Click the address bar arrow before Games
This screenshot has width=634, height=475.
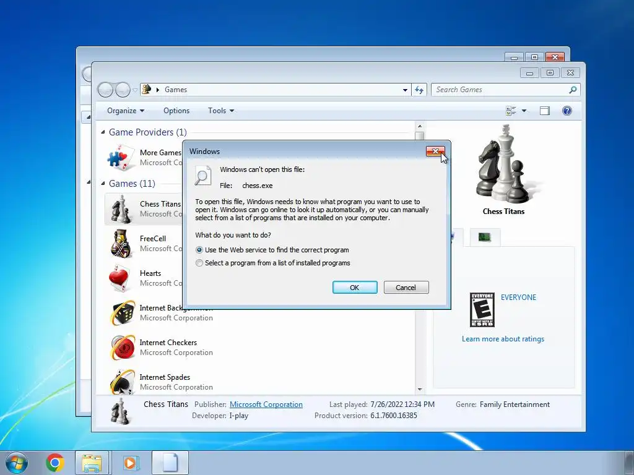[x=158, y=90]
